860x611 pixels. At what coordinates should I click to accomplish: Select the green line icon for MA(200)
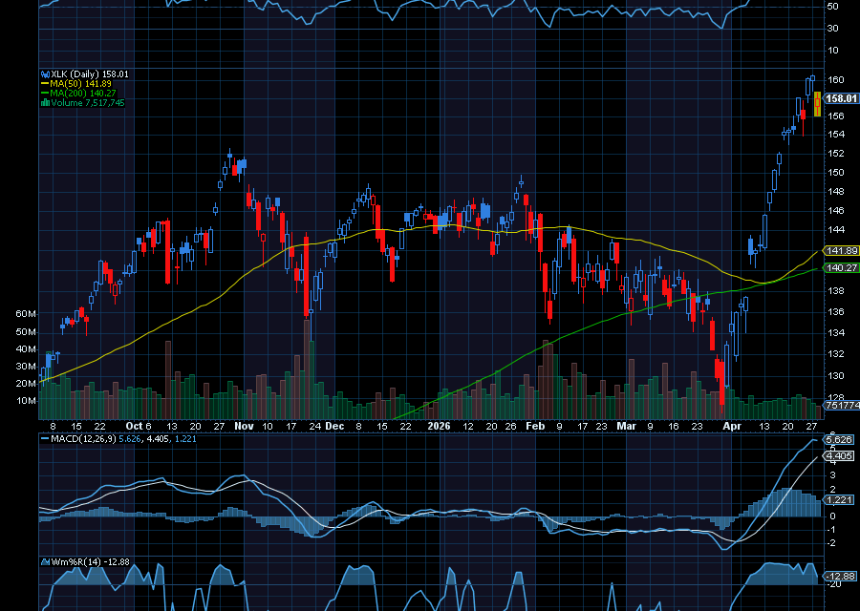pos(44,92)
